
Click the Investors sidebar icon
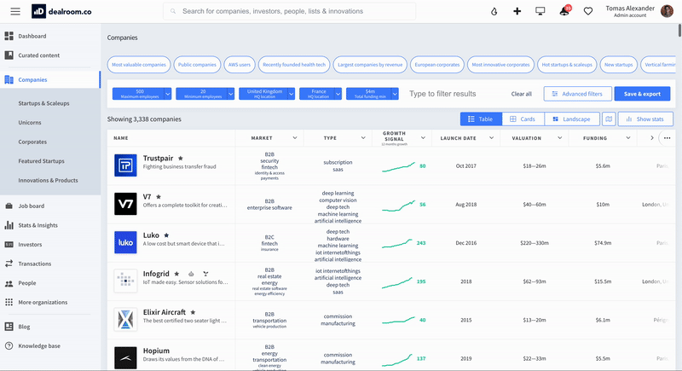pyautogui.click(x=9, y=245)
